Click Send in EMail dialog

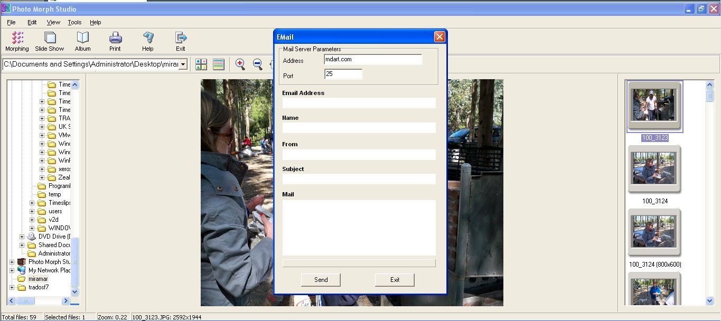click(x=321, y=280)
